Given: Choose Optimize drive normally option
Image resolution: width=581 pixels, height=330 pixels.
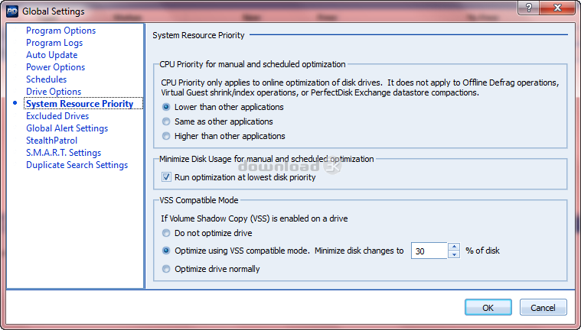Looking at the screenshot, I should tap(166, 269).
